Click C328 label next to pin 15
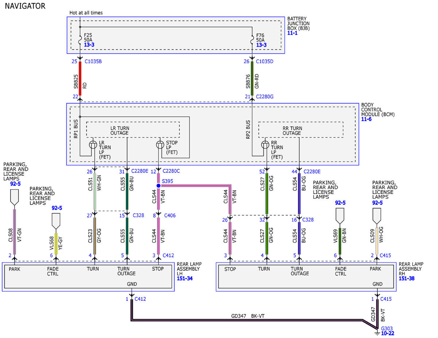The image size is (438, 338). pyautogui.click(x=138, y=215)
